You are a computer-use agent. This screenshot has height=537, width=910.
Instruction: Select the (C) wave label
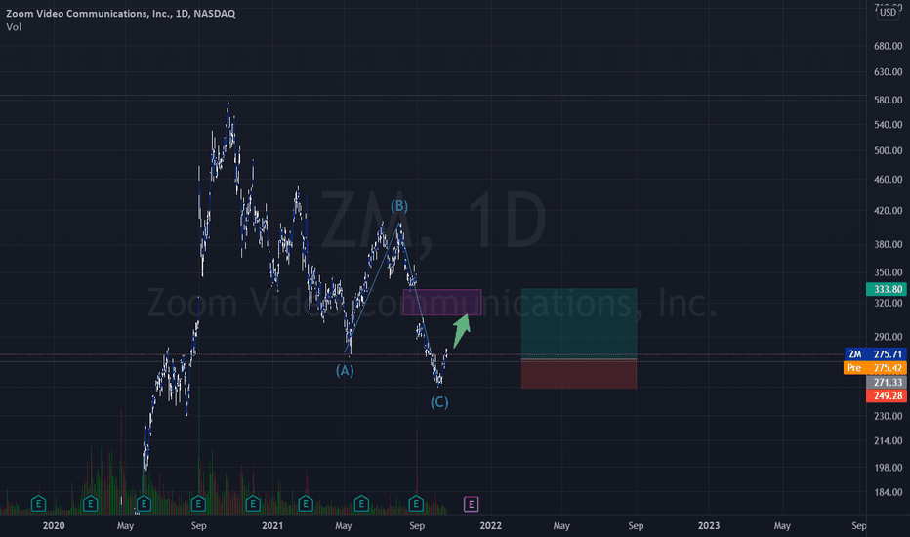pos(439,402)
